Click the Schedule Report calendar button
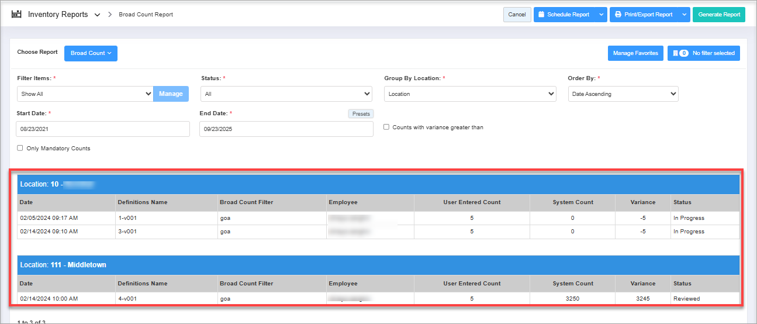 (x=564, y=15)
